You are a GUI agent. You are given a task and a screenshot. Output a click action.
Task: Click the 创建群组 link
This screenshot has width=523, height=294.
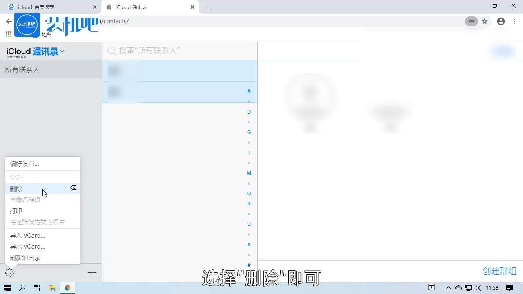[499, 271]
